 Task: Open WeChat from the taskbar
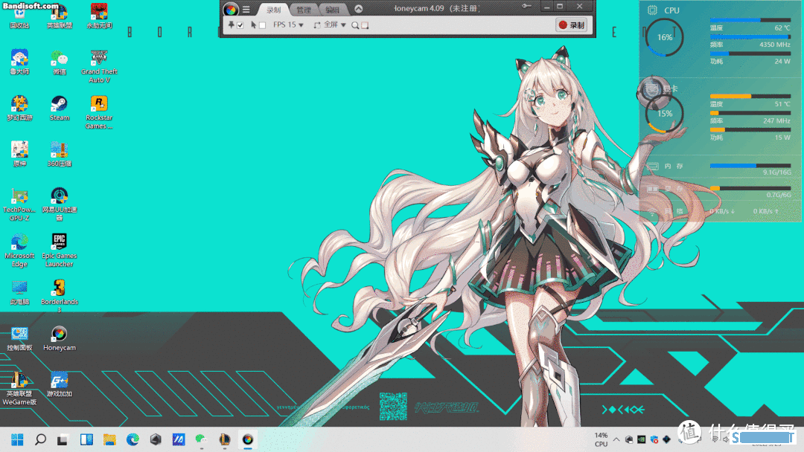click(x=201, y=439)
